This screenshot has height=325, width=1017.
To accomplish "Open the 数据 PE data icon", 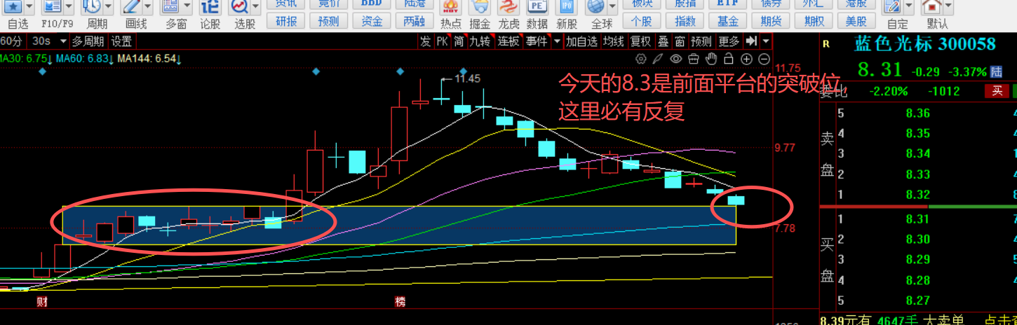I will tap(537, 6).
